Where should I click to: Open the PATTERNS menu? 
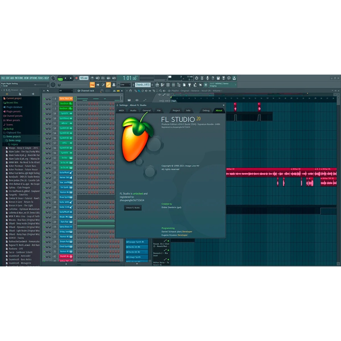(x=19, y=78)
